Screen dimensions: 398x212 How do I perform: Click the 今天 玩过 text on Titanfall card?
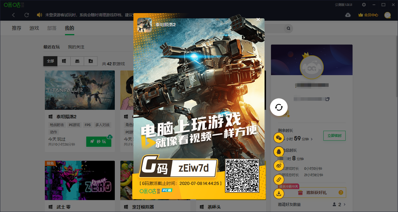pyautogui.click(x=57, y=139)
